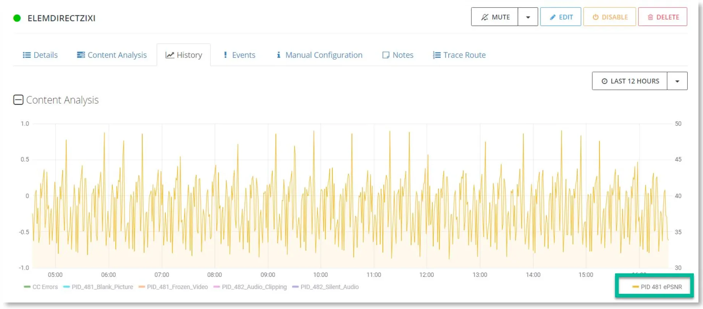Expand the time range dropdown arrow
This screenshot has width=703, height=309.
tap(677, 81)
